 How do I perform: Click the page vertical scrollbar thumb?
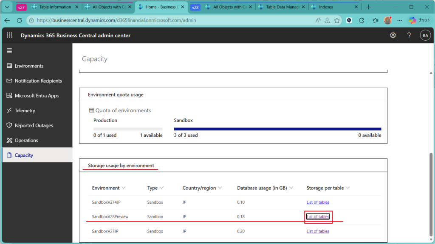tap(432, 195)
